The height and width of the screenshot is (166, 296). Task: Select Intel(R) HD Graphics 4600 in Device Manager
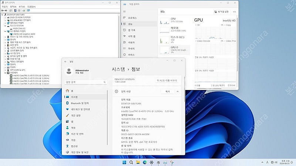click(x=24, y=34)
